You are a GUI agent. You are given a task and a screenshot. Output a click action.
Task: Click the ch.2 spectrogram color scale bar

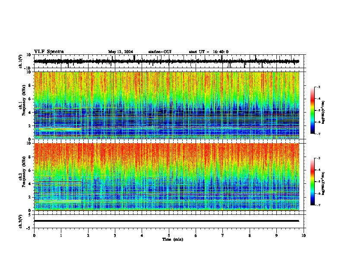point(312,182)
